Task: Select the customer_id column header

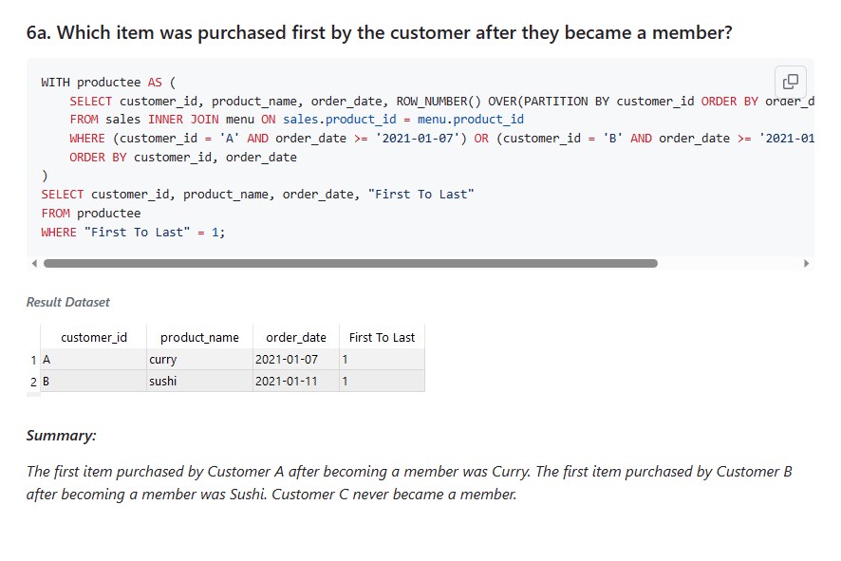Action: click(93, 337)
